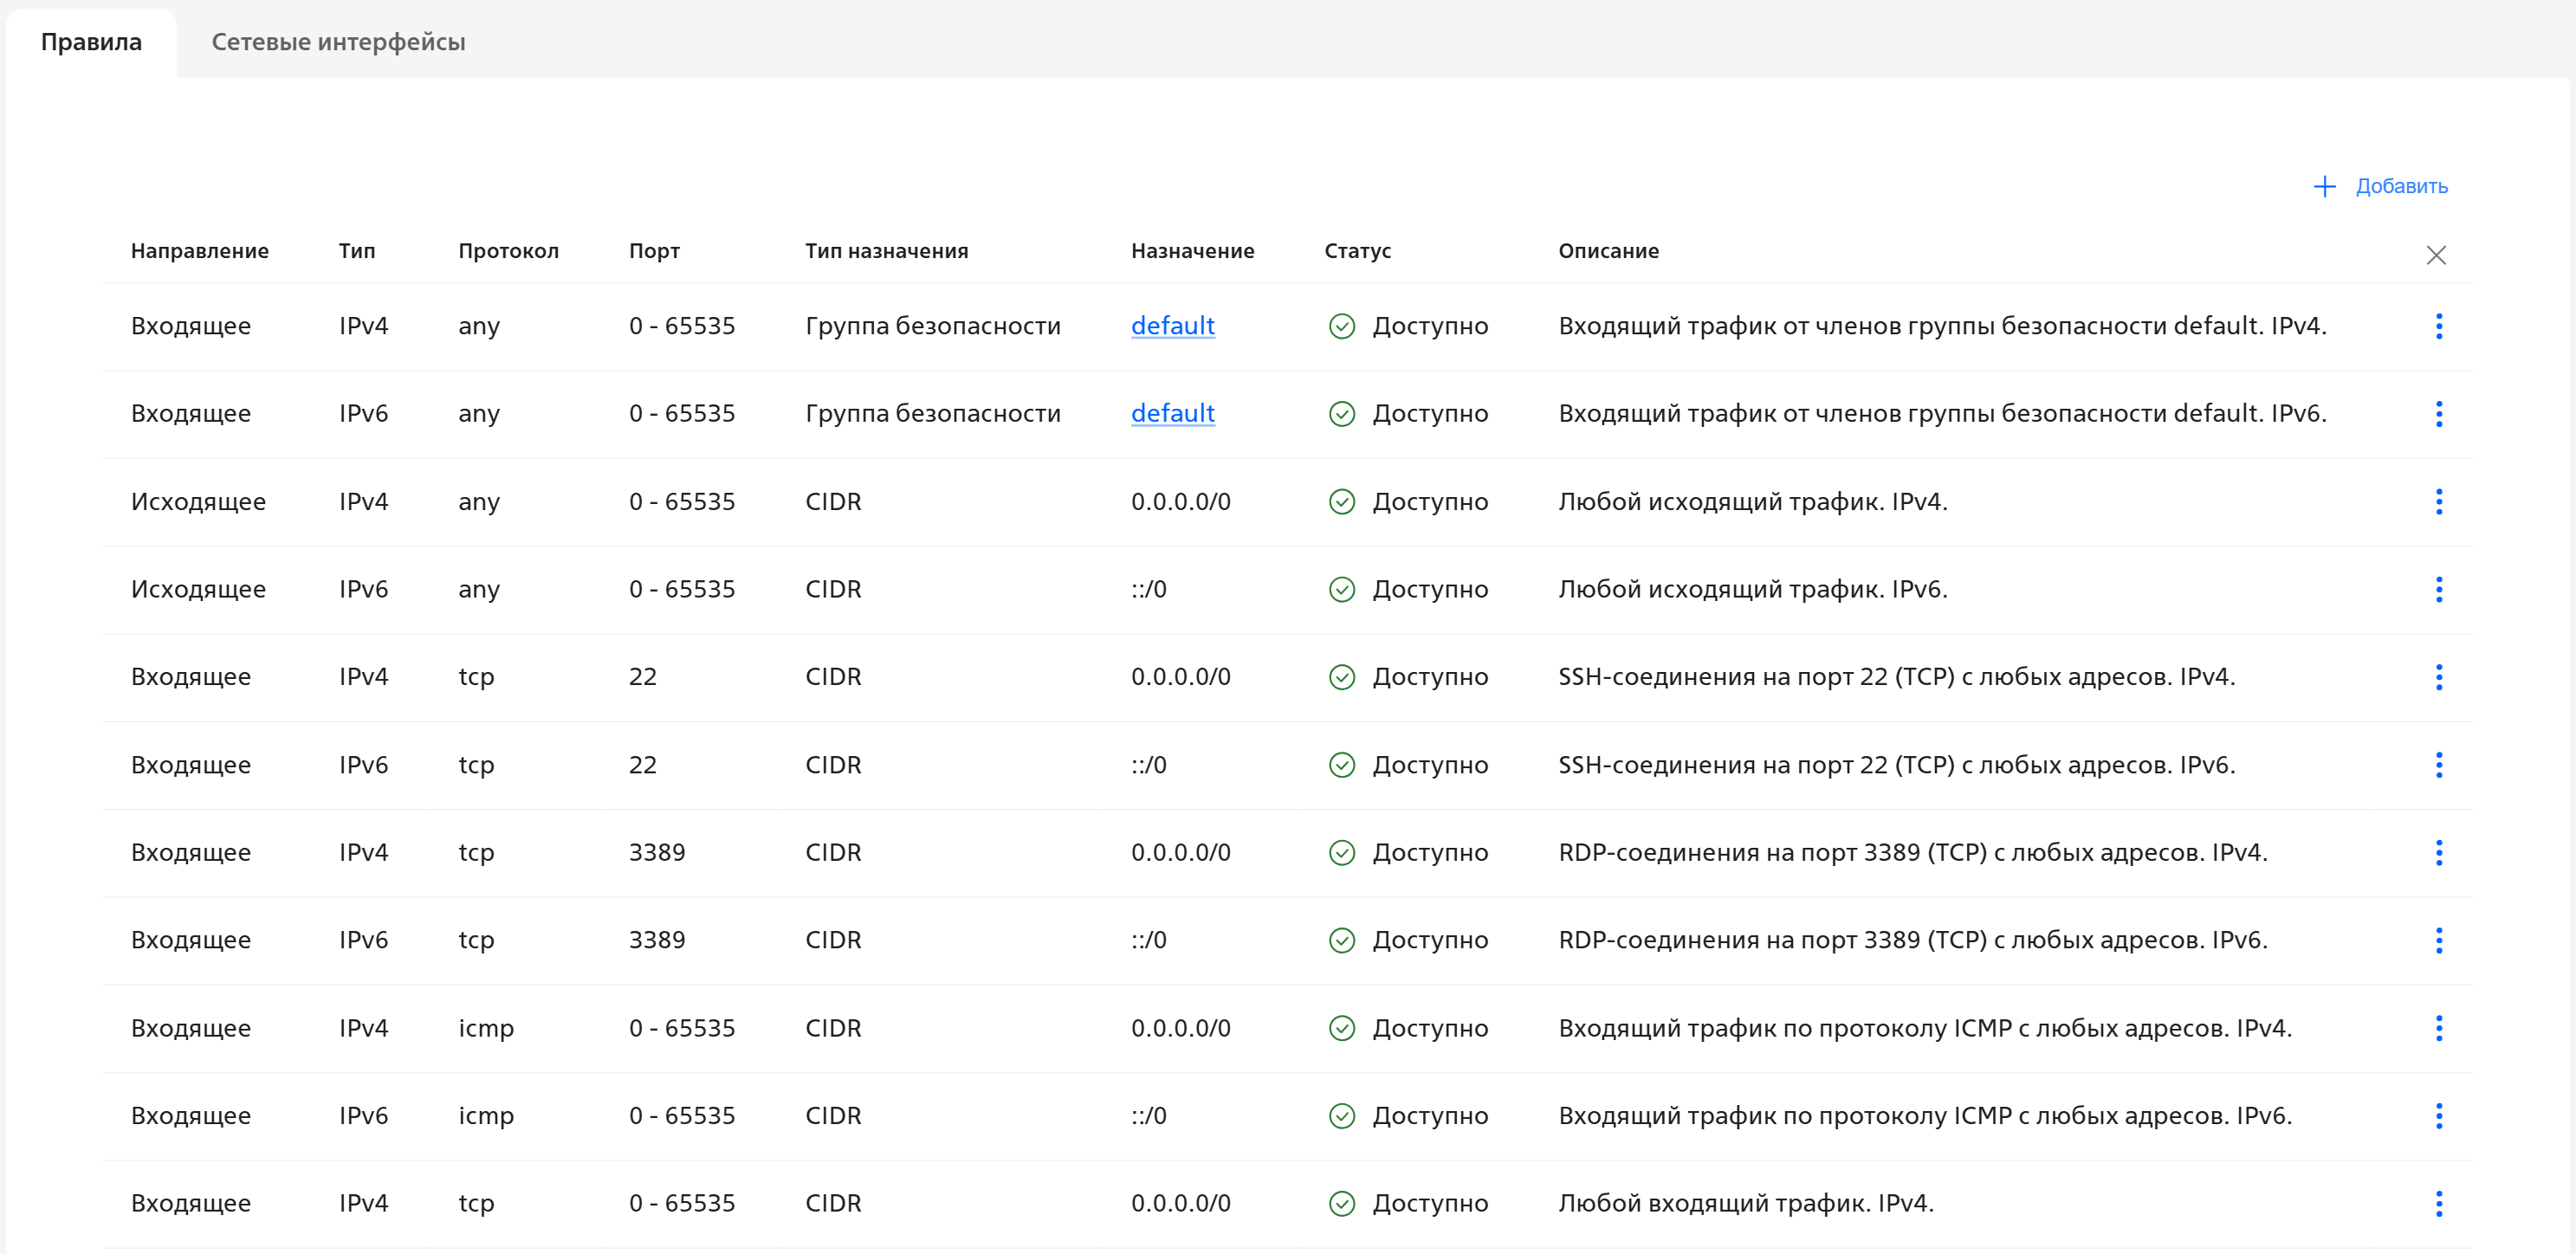2576x1254 pixels.
Task: Click green status icon of ICMP IPv6 rule
Action: (1341, 1116)
